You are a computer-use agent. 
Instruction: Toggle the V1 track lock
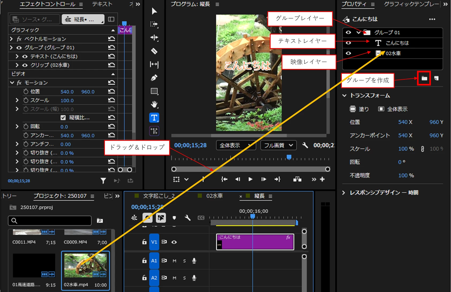[145, 242]
